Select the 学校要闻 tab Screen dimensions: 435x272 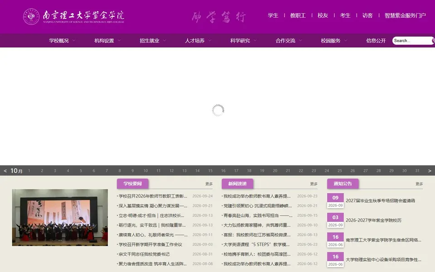pos(133,184)
